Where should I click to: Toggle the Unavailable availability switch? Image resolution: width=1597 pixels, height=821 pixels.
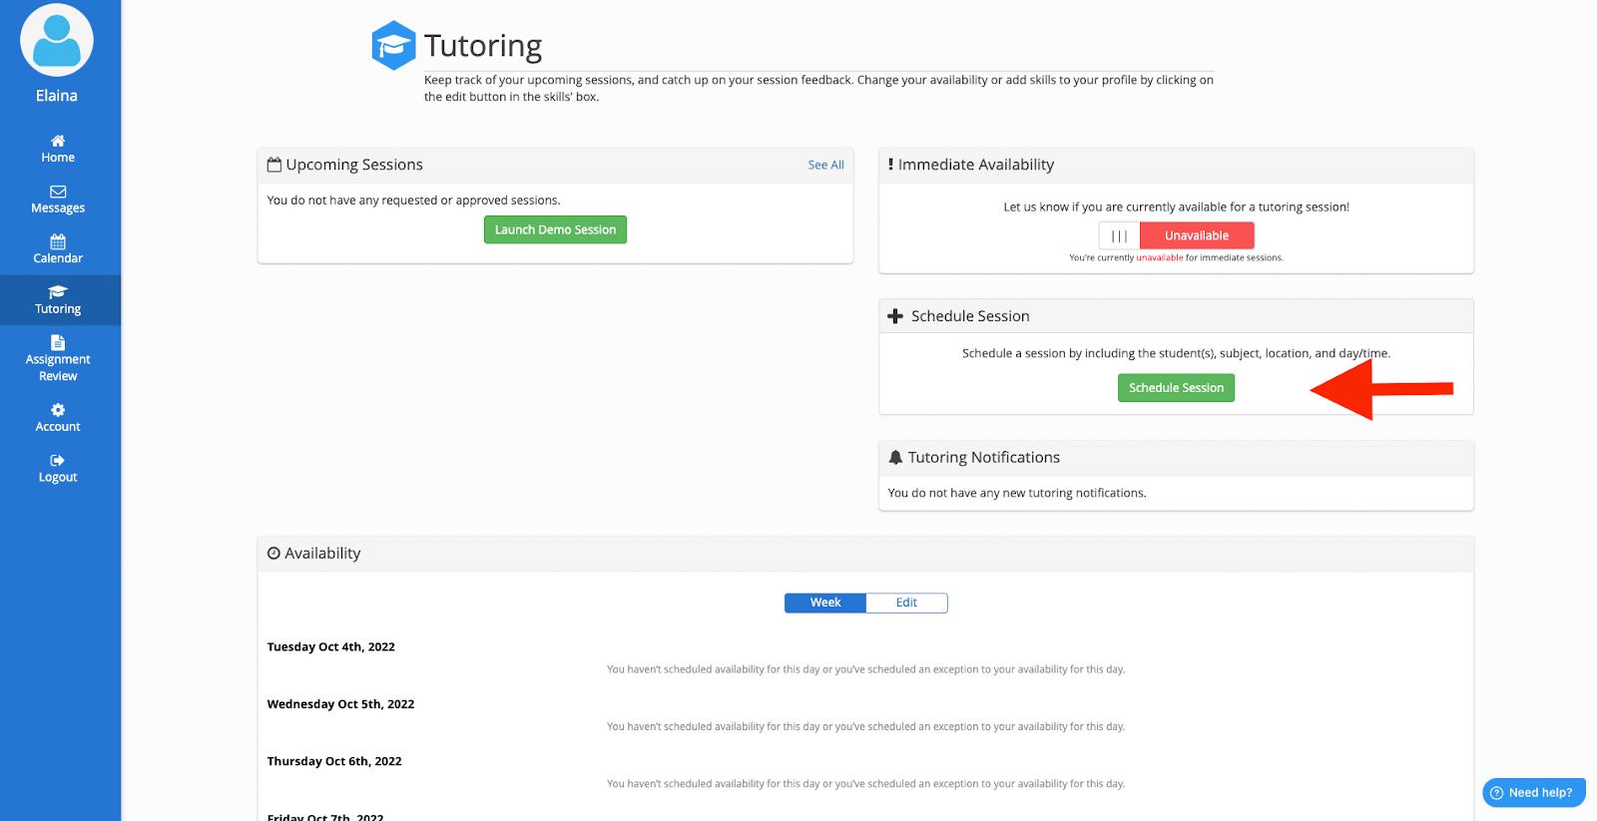click(x=1196, y=235)
